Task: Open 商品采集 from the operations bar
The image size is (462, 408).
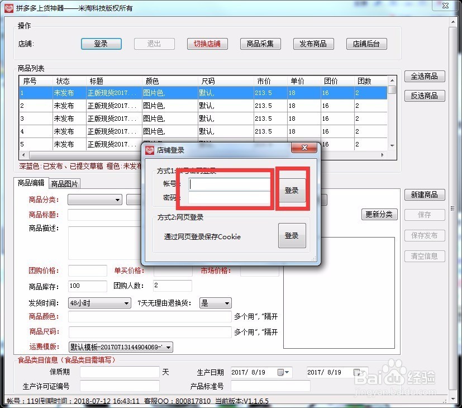Action: [x=260, y=44]
